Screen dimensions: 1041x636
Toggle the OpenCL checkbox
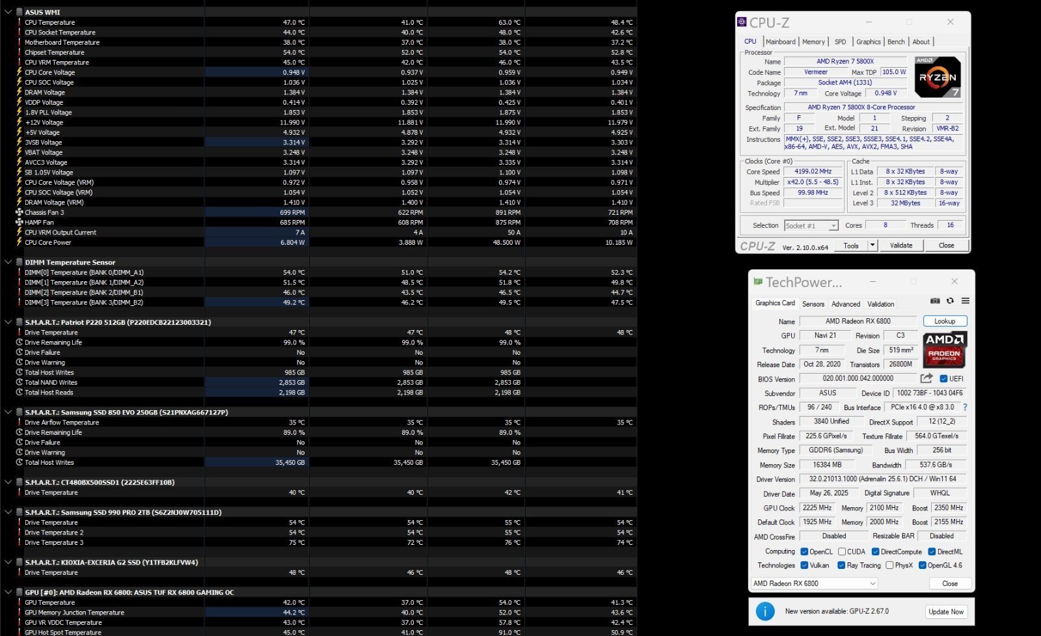point(804,551)
